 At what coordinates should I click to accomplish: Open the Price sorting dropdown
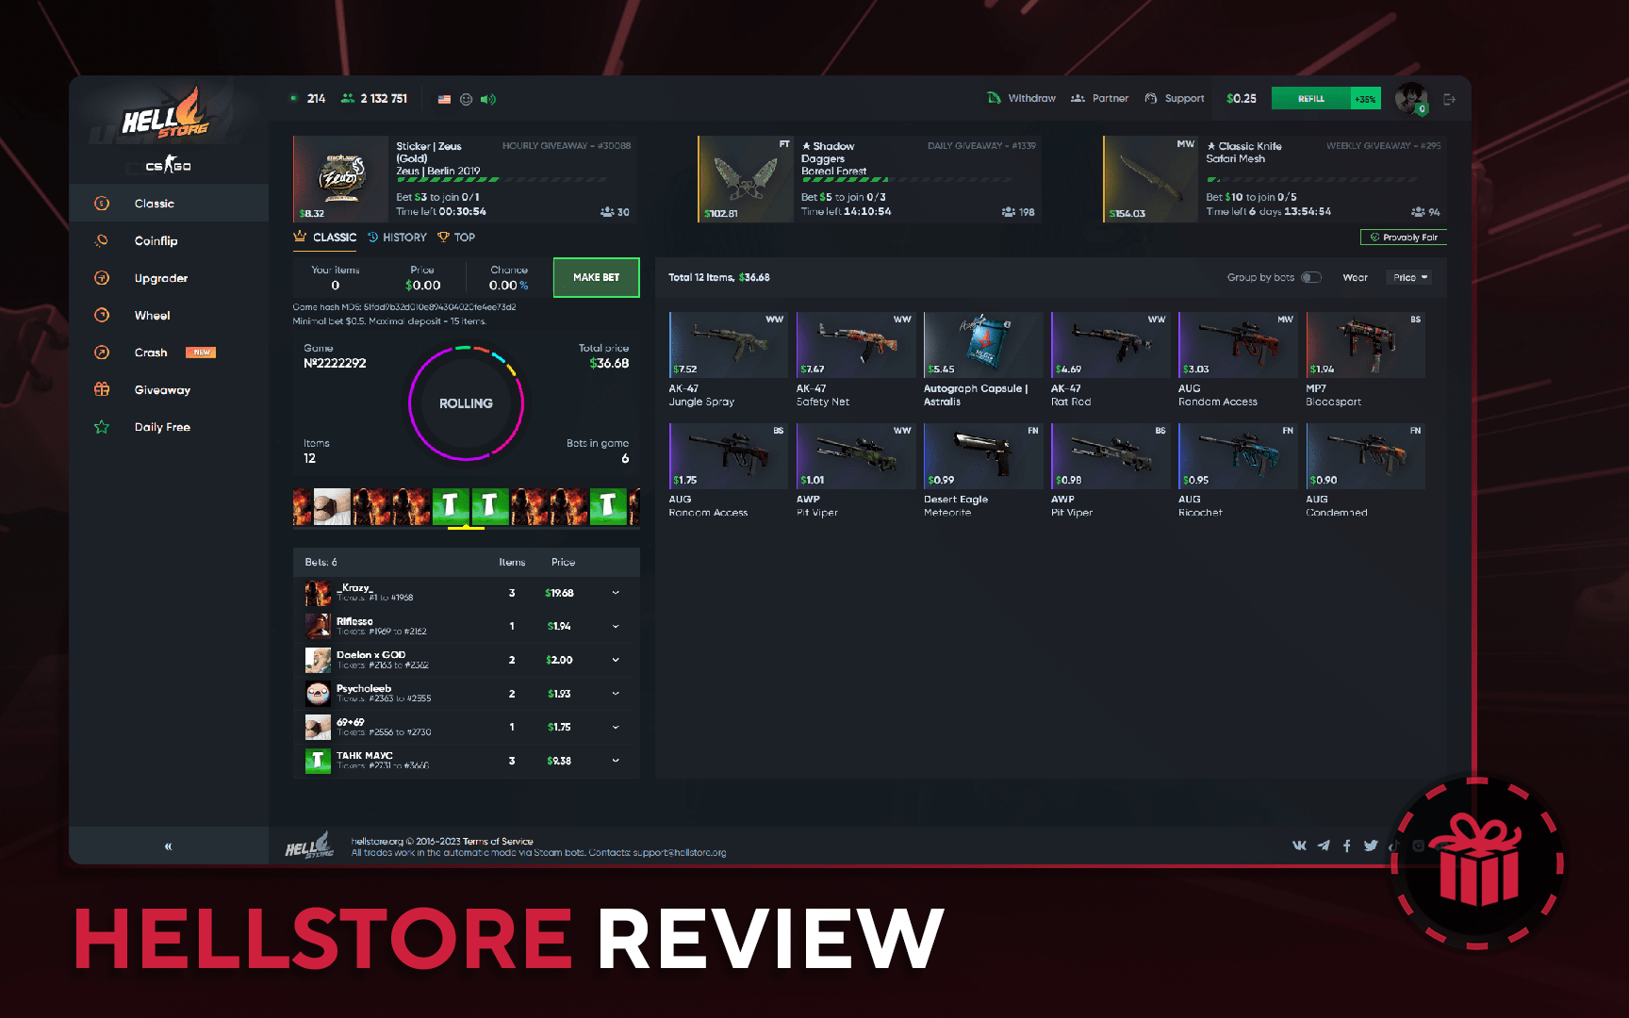[1408, 277]
